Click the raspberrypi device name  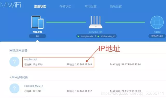tap(31, 59)
